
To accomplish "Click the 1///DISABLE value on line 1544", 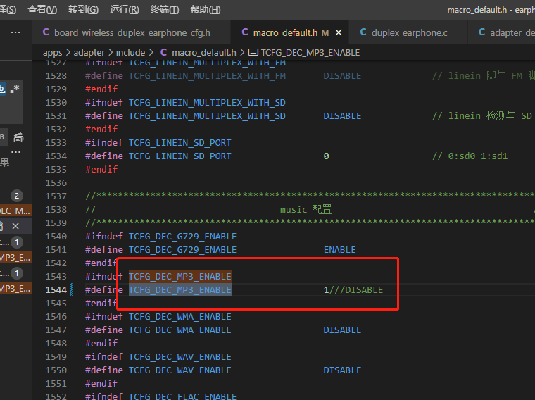I will pos(353,290).
